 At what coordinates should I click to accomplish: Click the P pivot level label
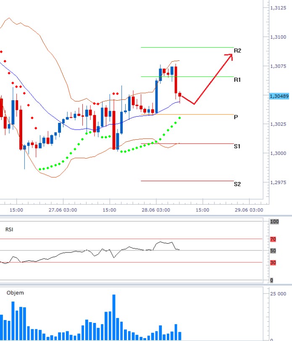pyautogui.click(x=236, y=117)
